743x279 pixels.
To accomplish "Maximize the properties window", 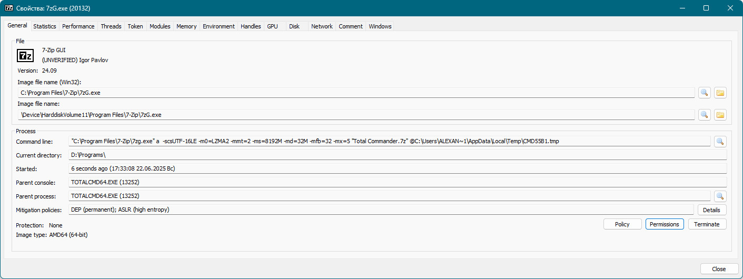I will pos(706,8).
